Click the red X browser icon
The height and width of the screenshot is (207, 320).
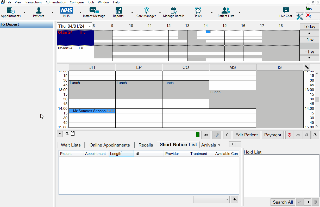point(309,16)
